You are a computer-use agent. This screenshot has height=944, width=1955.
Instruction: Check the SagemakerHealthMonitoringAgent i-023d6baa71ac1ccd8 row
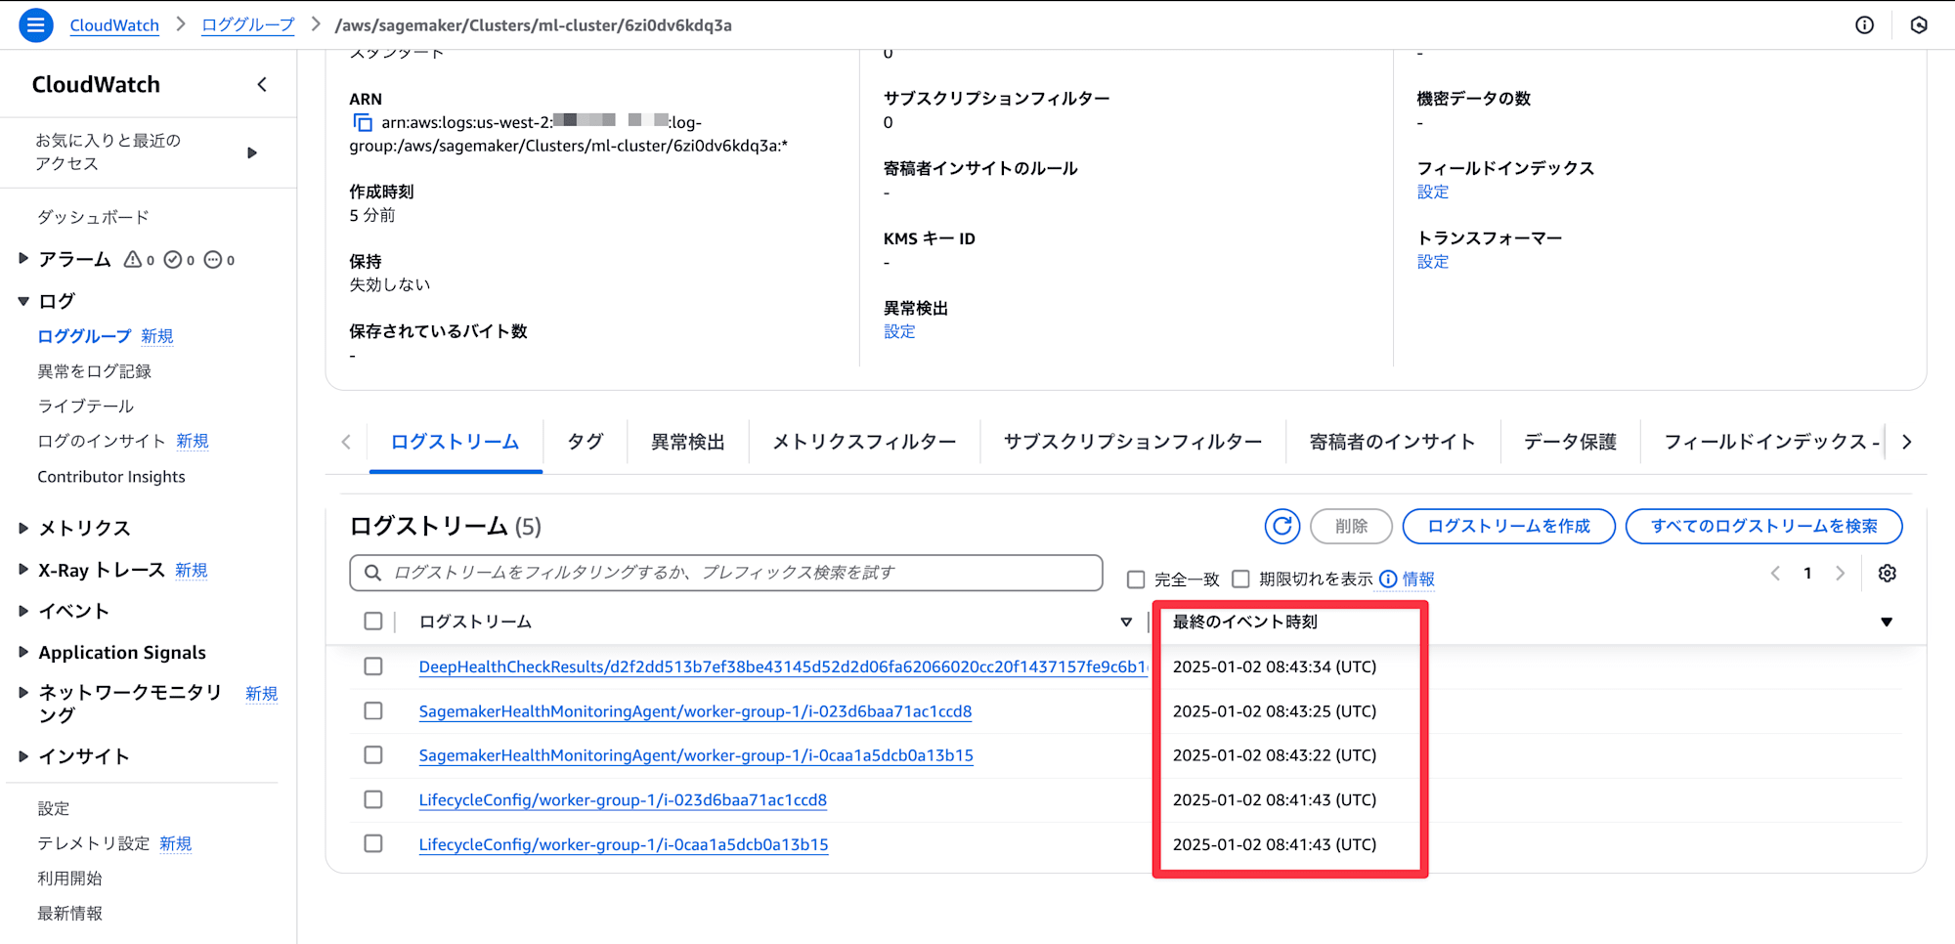click(372, 711)
